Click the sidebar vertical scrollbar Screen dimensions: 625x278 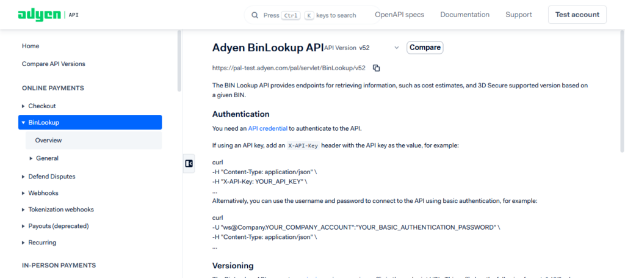(x=179, y=60)
